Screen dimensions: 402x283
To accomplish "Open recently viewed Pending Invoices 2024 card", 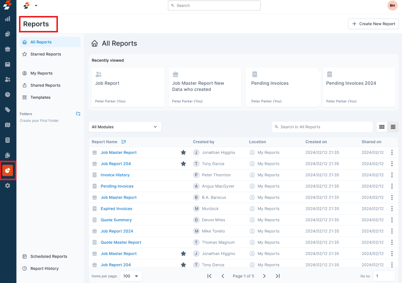I will 359,87.
